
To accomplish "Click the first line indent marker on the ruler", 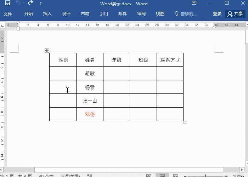I will point(18,23).
